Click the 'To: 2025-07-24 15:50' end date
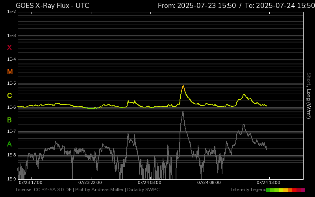This screenshot has width=315, height=197. 280,6
